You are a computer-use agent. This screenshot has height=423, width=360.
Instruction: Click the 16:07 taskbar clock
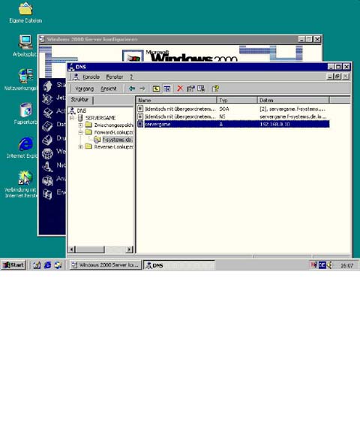[346, 265]
